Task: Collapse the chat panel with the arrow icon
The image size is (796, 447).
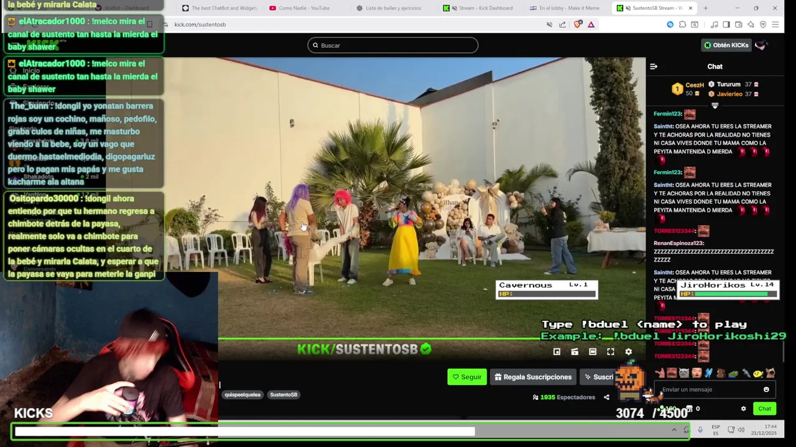Action: [654, 66]
